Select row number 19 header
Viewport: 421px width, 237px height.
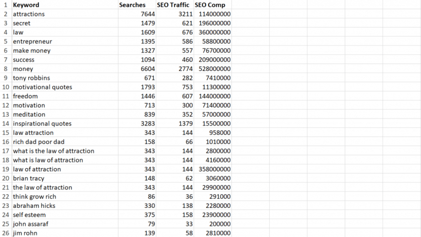click(x=6, y=169)
